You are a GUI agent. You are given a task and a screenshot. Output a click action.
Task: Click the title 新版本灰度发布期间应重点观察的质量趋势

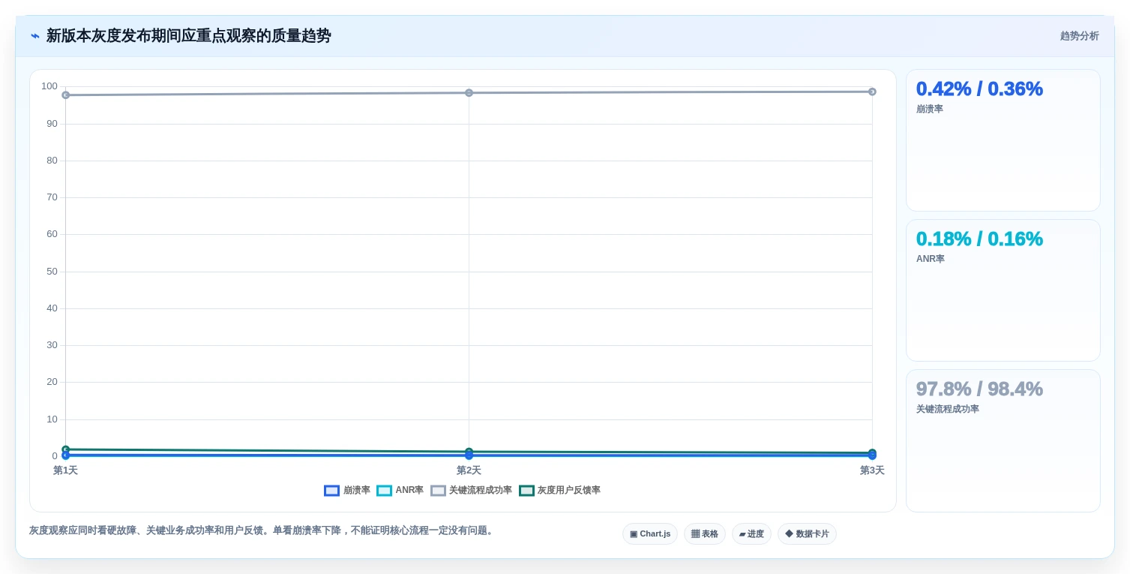click(189, 36)
